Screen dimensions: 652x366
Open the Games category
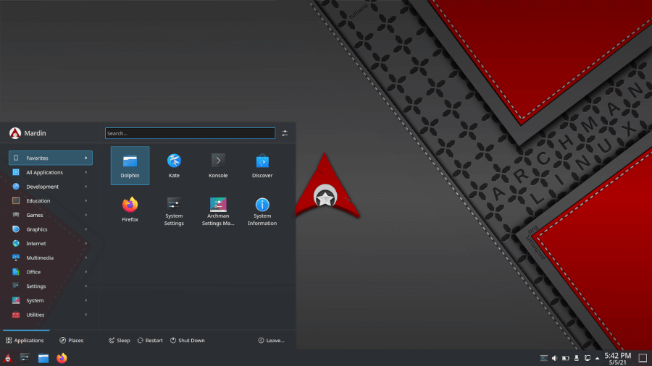pyautogui.click(x=50, y=215)
